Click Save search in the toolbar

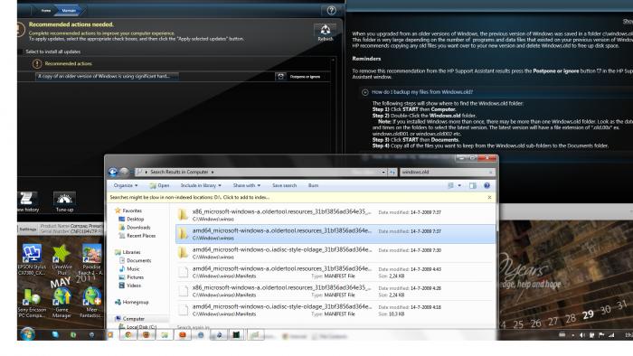[284, 185]
